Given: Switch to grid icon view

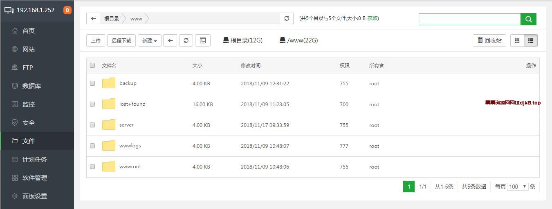Looking at the screenshot, I should tap(517, 40).
